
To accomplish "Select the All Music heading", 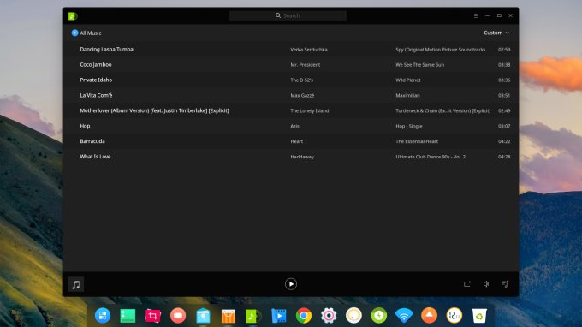I will 91,33.
